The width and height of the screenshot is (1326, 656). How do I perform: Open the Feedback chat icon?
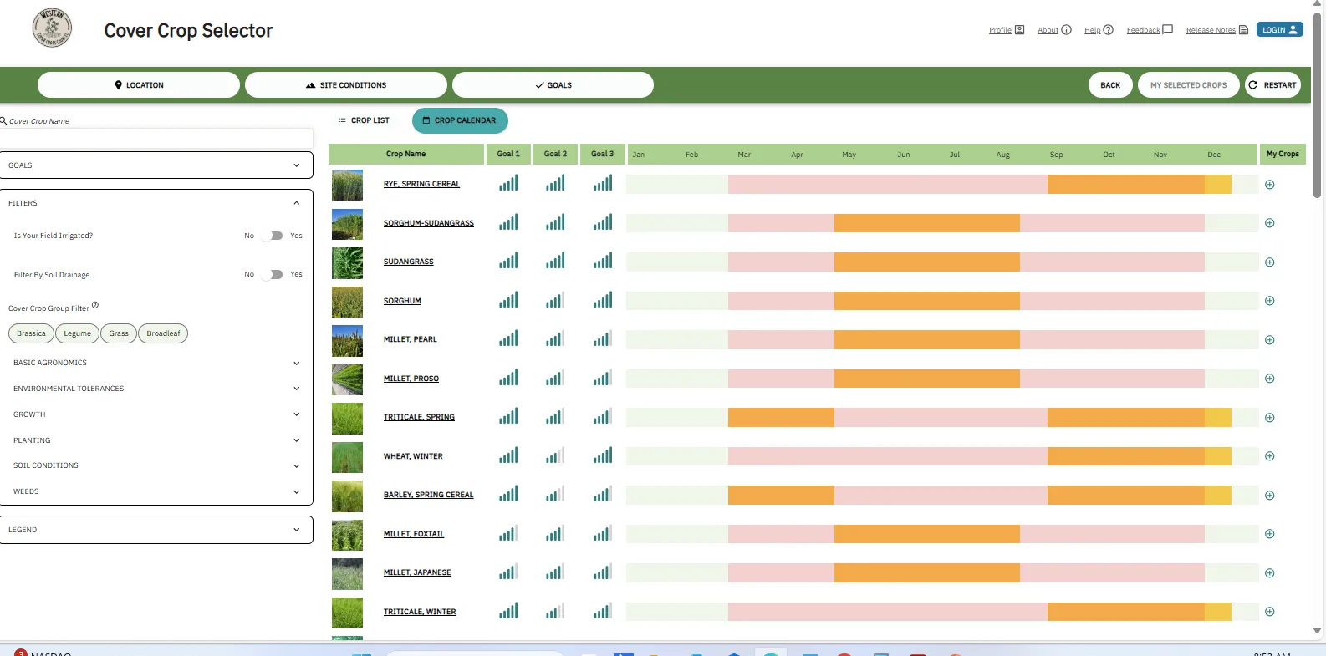coord(1167,30)
